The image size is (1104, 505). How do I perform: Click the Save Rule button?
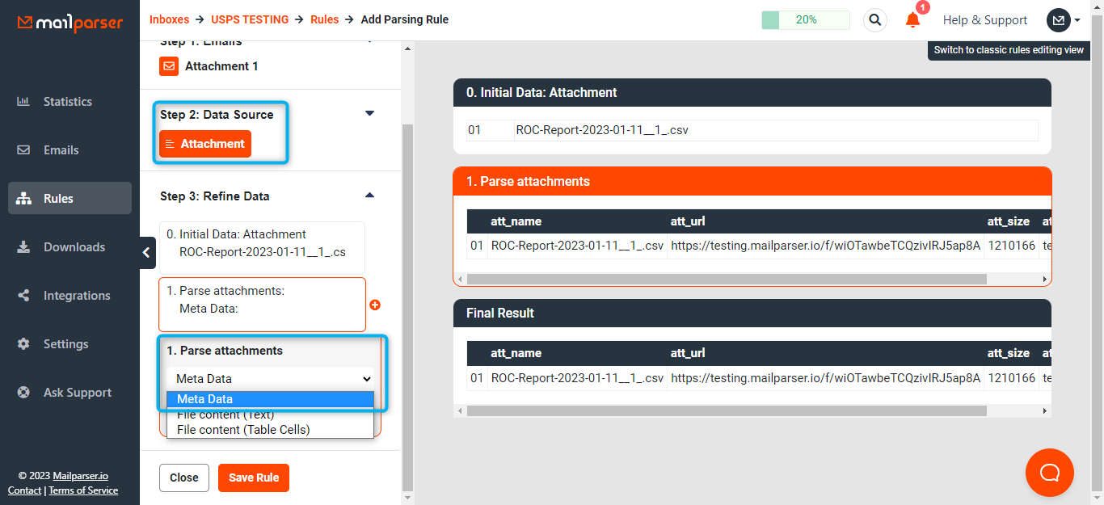[254, 478]
